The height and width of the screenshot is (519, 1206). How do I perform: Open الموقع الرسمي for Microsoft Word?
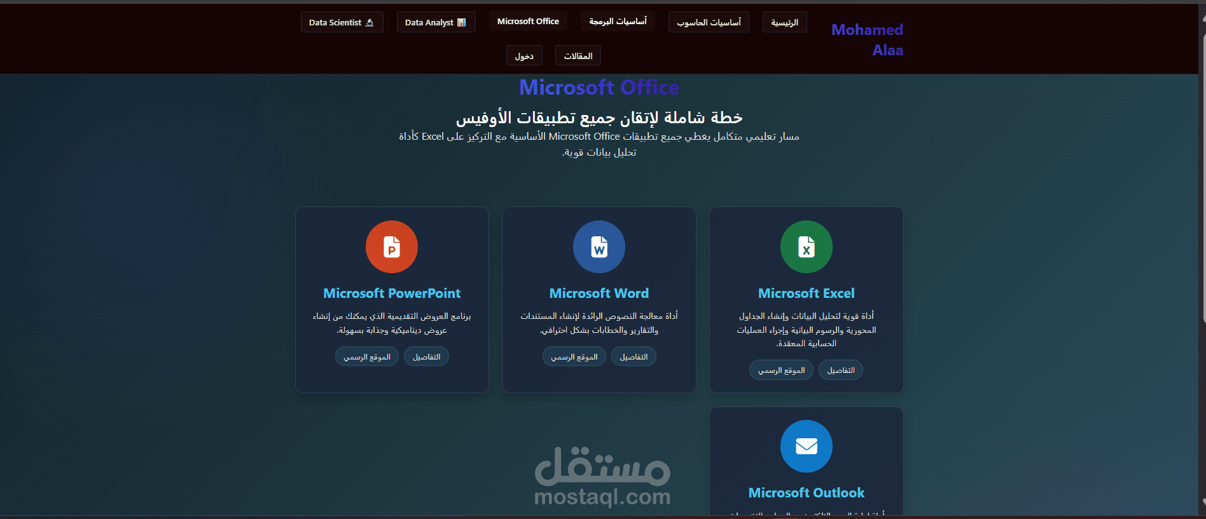point(574,356)
